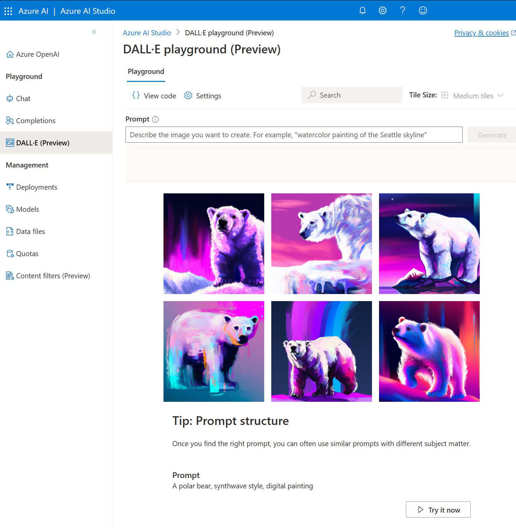516x528 pixels.
Task: Click the View code braces icon
Action: [x=136, y=96]
